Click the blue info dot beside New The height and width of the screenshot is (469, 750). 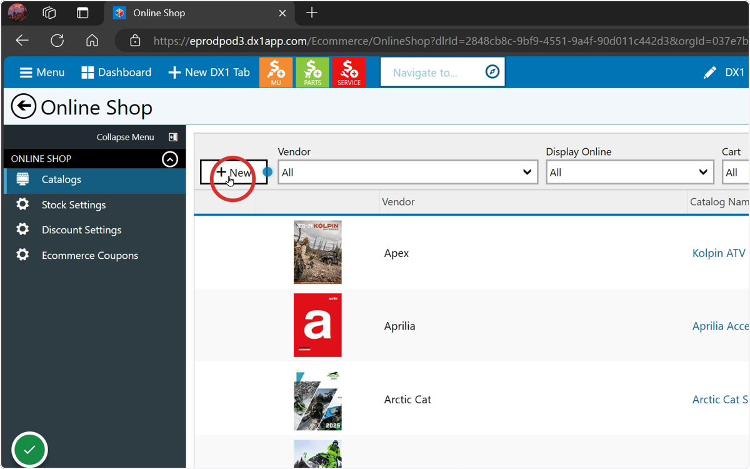point(267,171)
